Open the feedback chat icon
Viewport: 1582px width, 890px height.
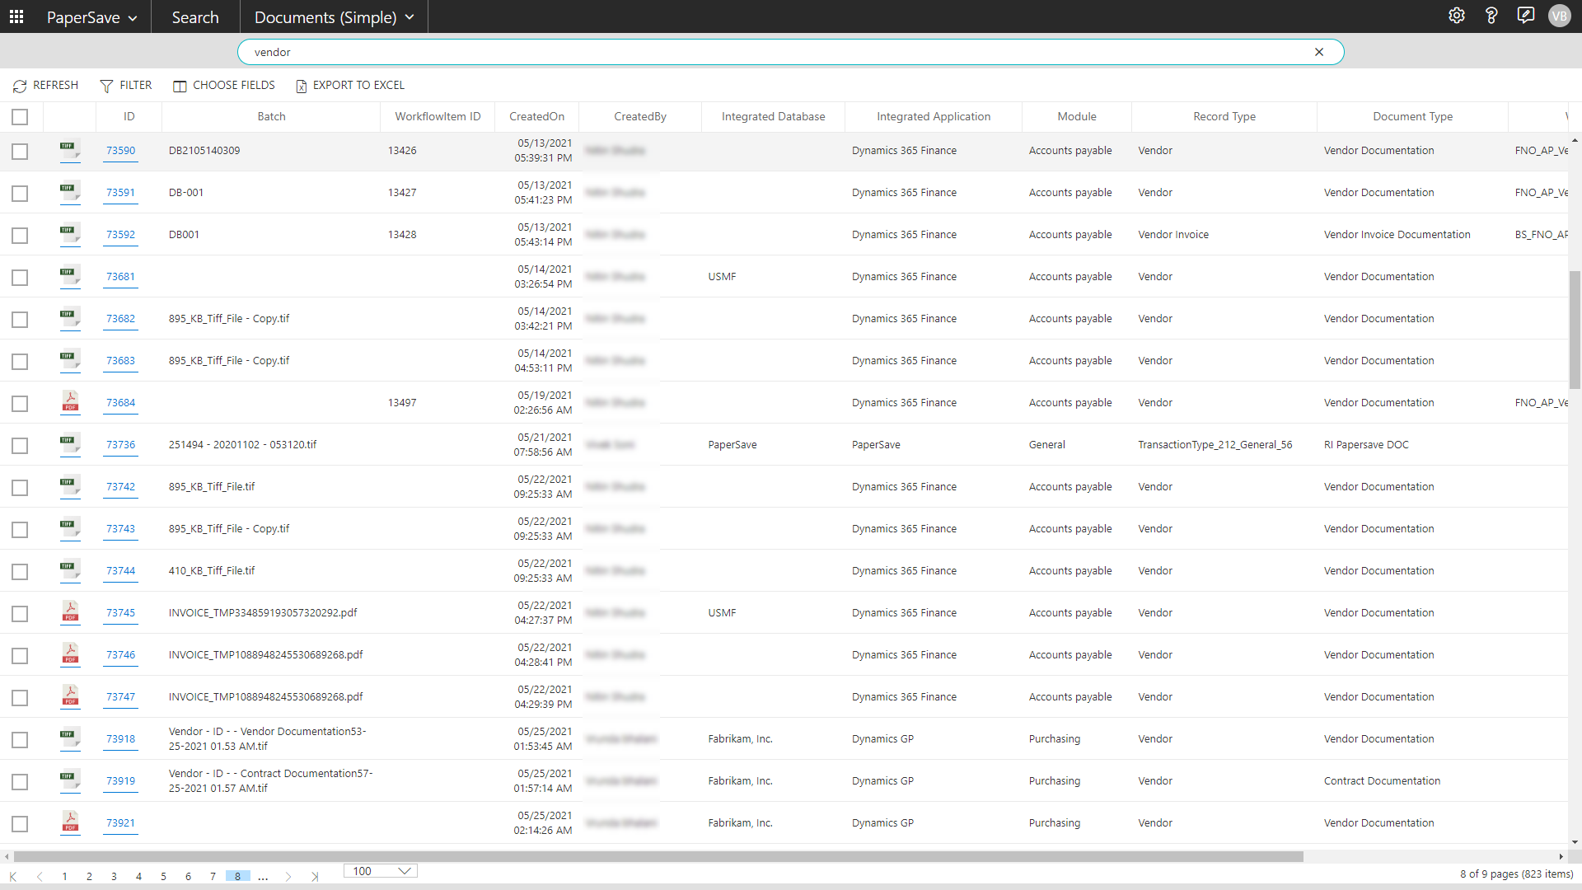1525,16
